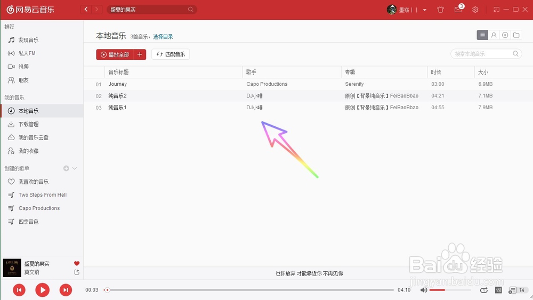
Task: Click Match Music (匹配音乐) button
Action: coord(171,54)
